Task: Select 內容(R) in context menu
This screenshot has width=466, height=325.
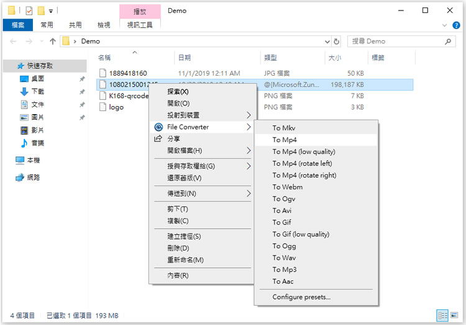Action: coord(203,275)
